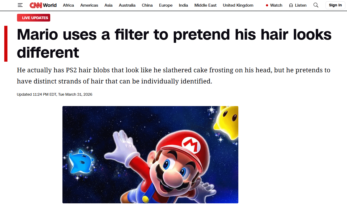Open the hamburger menu icon
Image resolution: width=347 pixels, height=206 pixels.
click(x=20, y=5)
